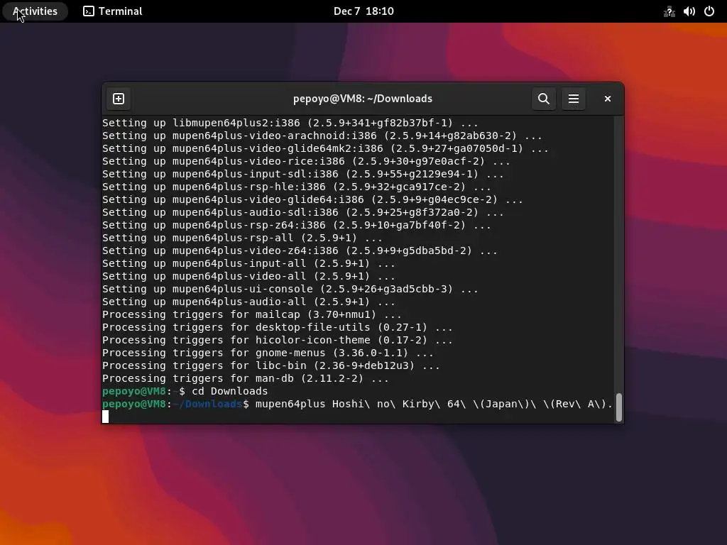Click 'Processing triggers for gnome-menus' line

coord(268,353)
